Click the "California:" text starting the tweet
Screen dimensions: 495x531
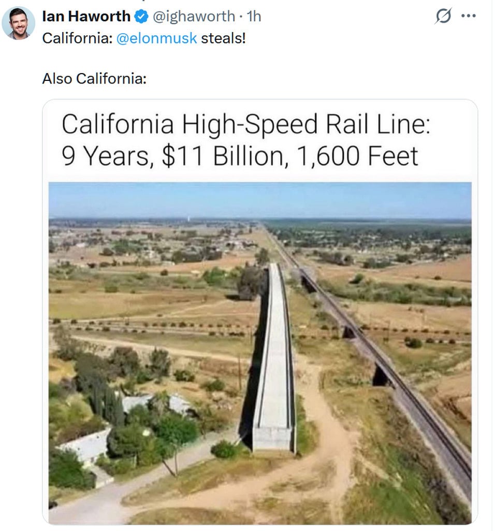point(77,38)
